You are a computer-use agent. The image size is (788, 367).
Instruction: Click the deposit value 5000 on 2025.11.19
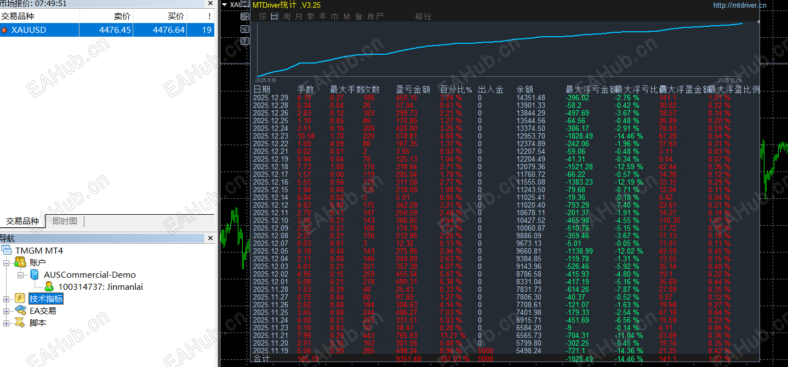(x=486, y=351)
